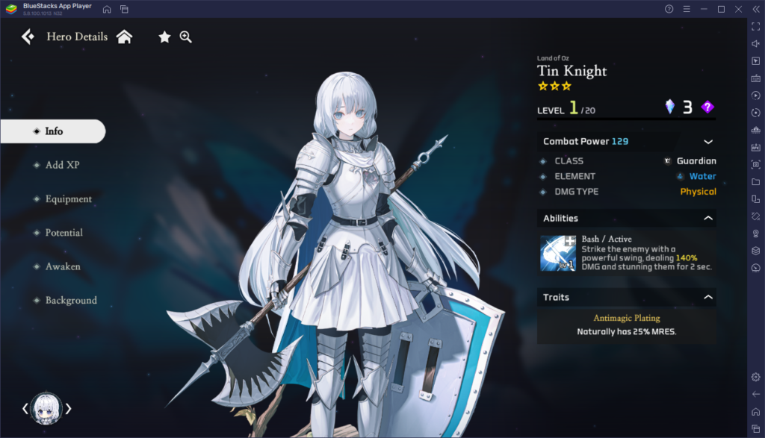Mark hero as favorite with star icon
The width and height of the screenshot is (765, 438).
click(x=164, y=37)
